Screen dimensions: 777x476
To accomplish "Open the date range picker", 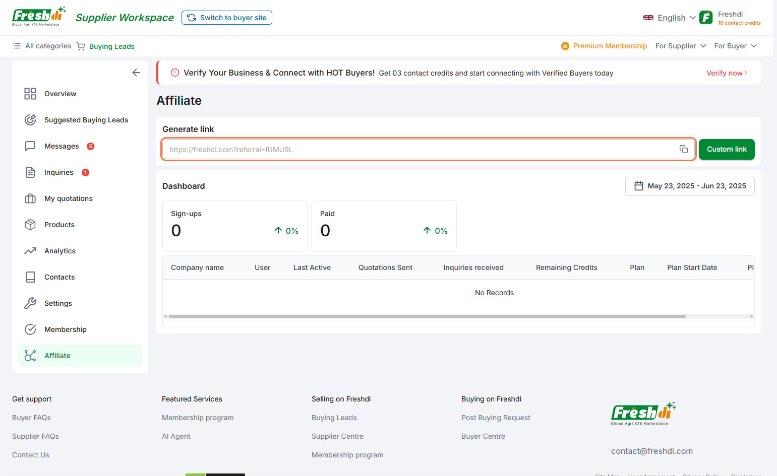I will point(689,186).
